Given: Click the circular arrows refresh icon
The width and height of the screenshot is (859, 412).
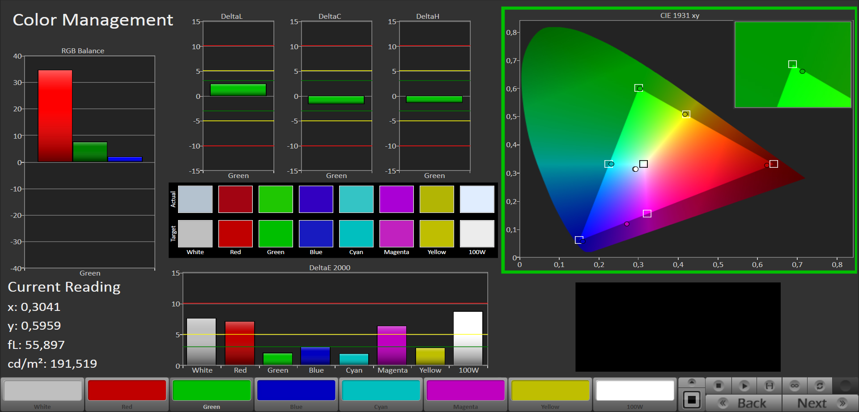Looking at the screenshot, I should tap(820, 385).
